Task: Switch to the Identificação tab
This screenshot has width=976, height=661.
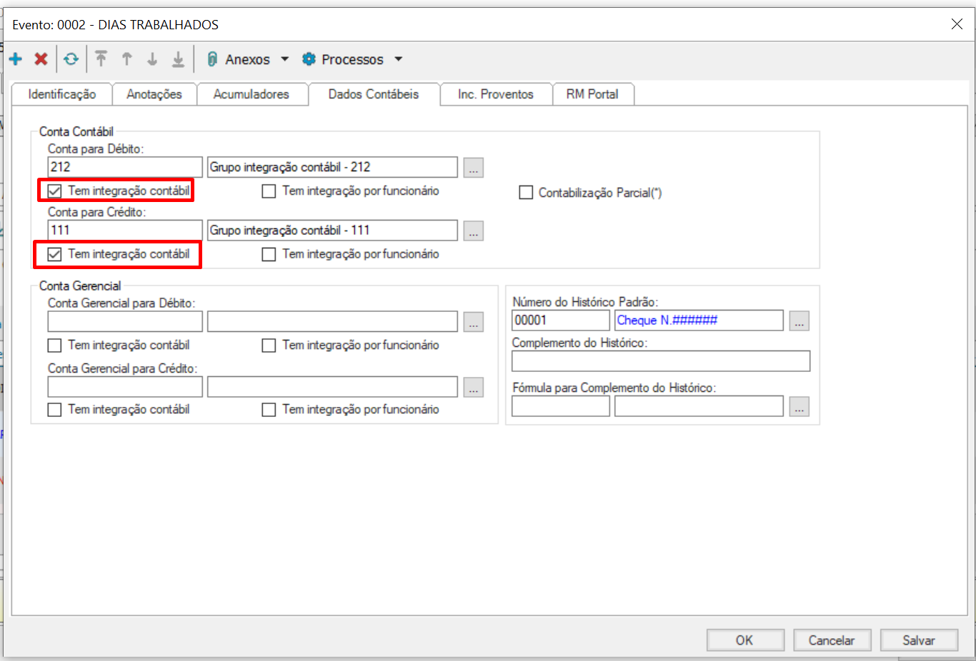Action: pos(62,94)
